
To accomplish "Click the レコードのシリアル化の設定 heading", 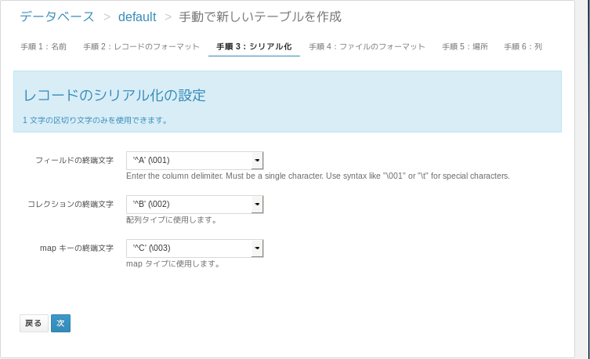I will point(114,95).
